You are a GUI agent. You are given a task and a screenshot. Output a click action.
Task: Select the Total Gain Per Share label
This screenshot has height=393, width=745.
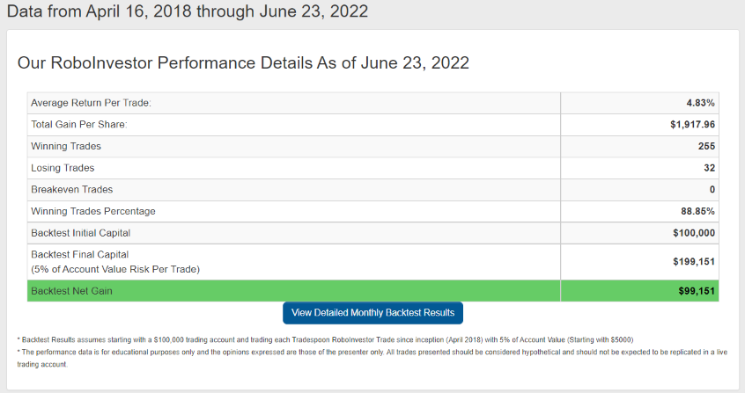79,124
